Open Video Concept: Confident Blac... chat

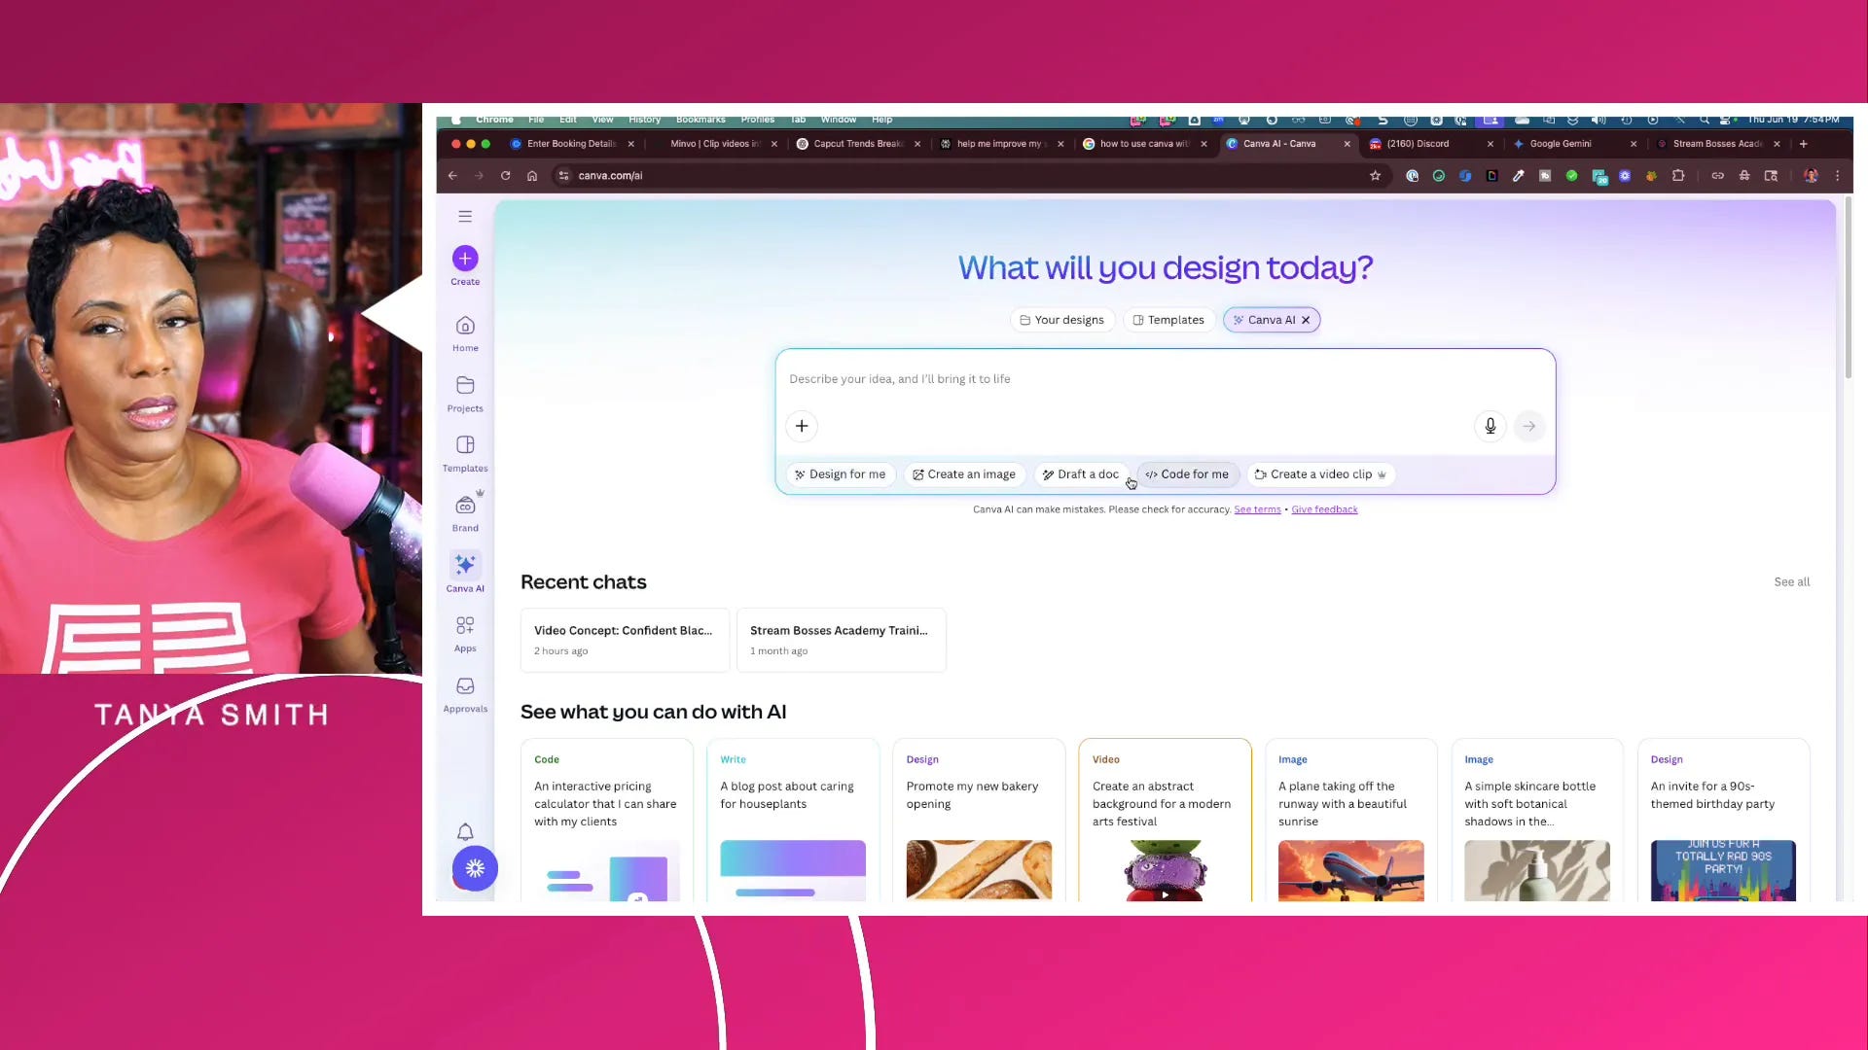625,640
